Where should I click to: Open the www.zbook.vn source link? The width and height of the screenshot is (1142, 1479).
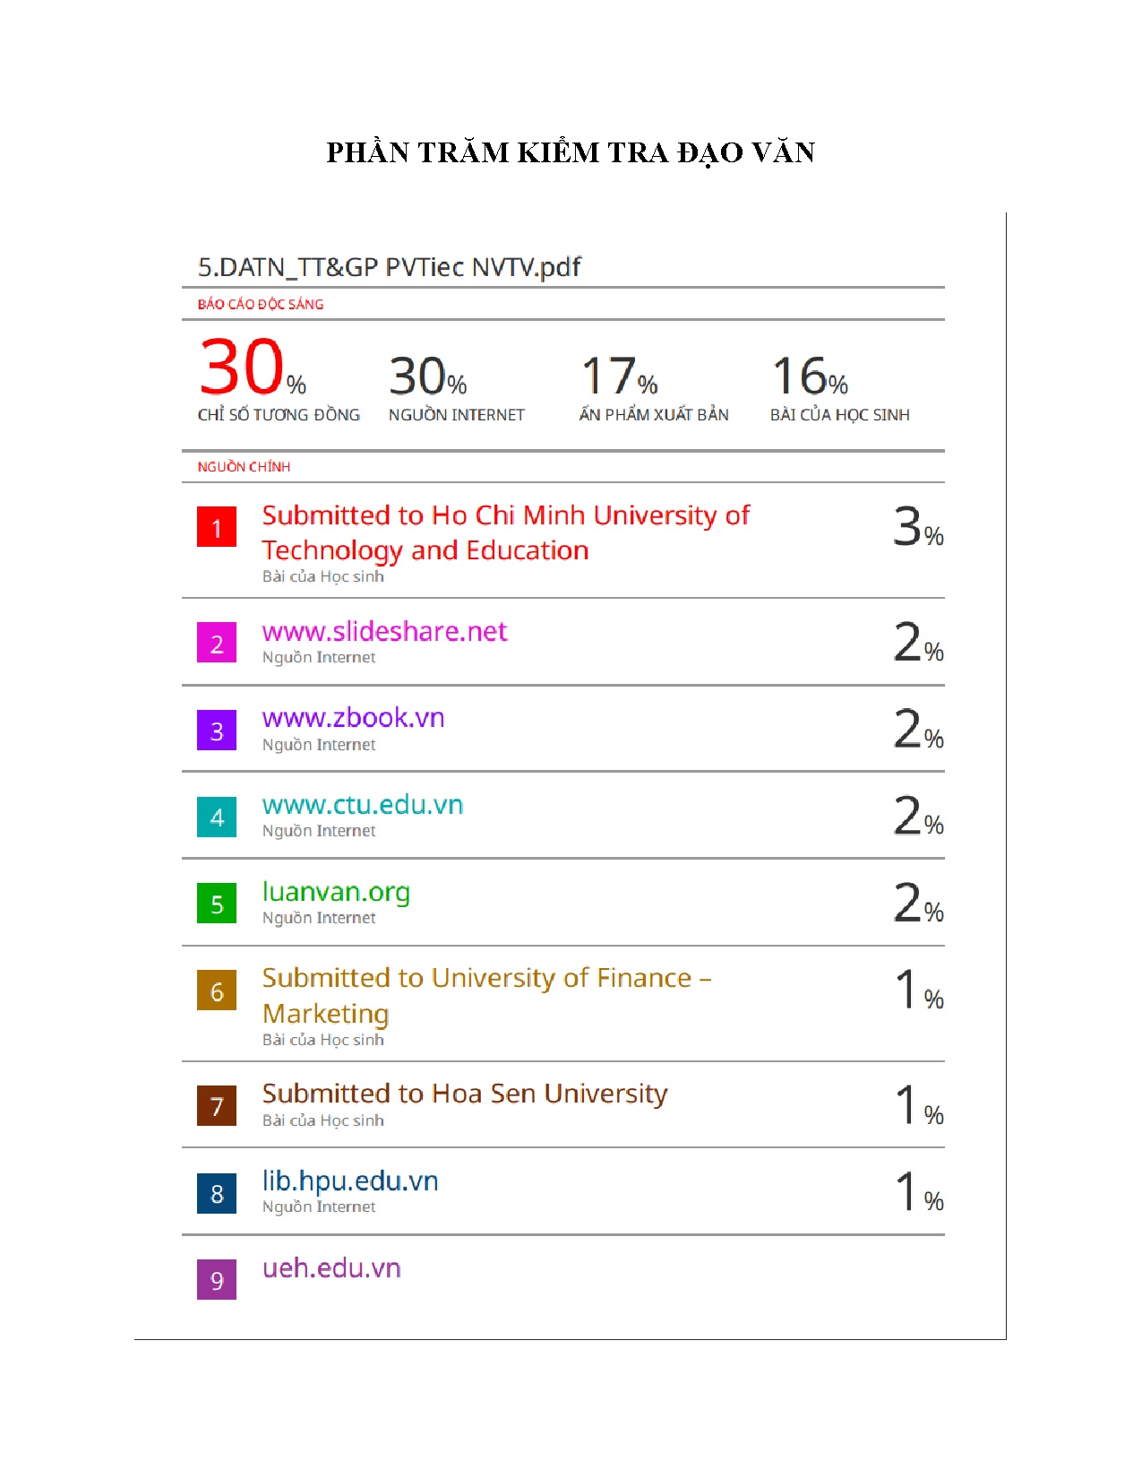[353, 718]
